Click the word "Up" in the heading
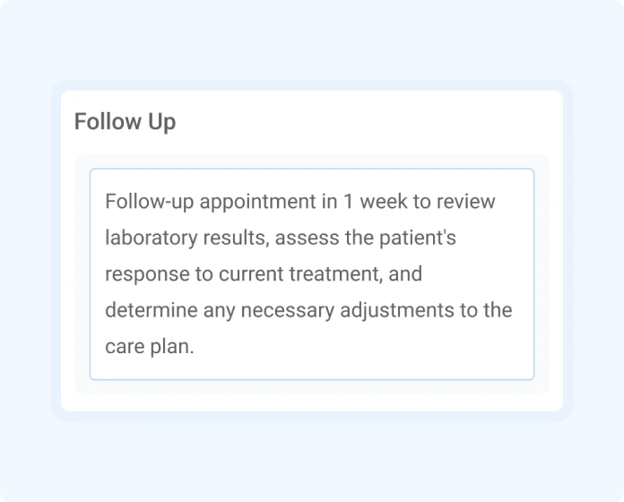The width and height of the screenshot is (624, 502). pyautogui.click(x=162, y=121)
